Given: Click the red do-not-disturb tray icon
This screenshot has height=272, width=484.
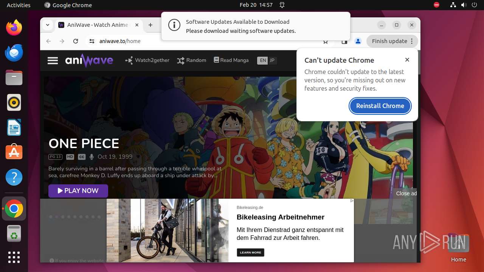Looking at the screenshot, I should [436, 5].
